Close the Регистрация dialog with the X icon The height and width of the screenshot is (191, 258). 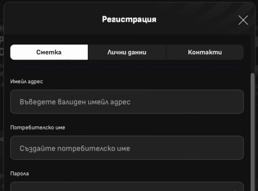pyautogui.click(x=243, y=20)
